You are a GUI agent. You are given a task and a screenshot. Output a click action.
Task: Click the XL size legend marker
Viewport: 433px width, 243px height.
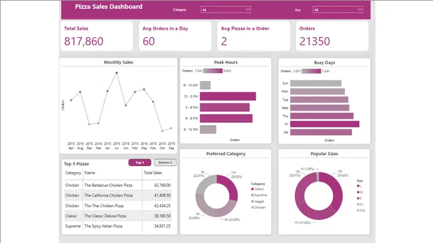click(x=358, y=205)
